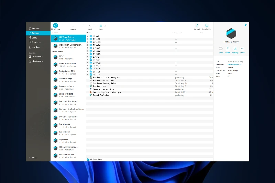The height and width of the screenshot is (183, 275).
Task: Select the Production Cooperation tresor
Action: [x=70, y=45]
